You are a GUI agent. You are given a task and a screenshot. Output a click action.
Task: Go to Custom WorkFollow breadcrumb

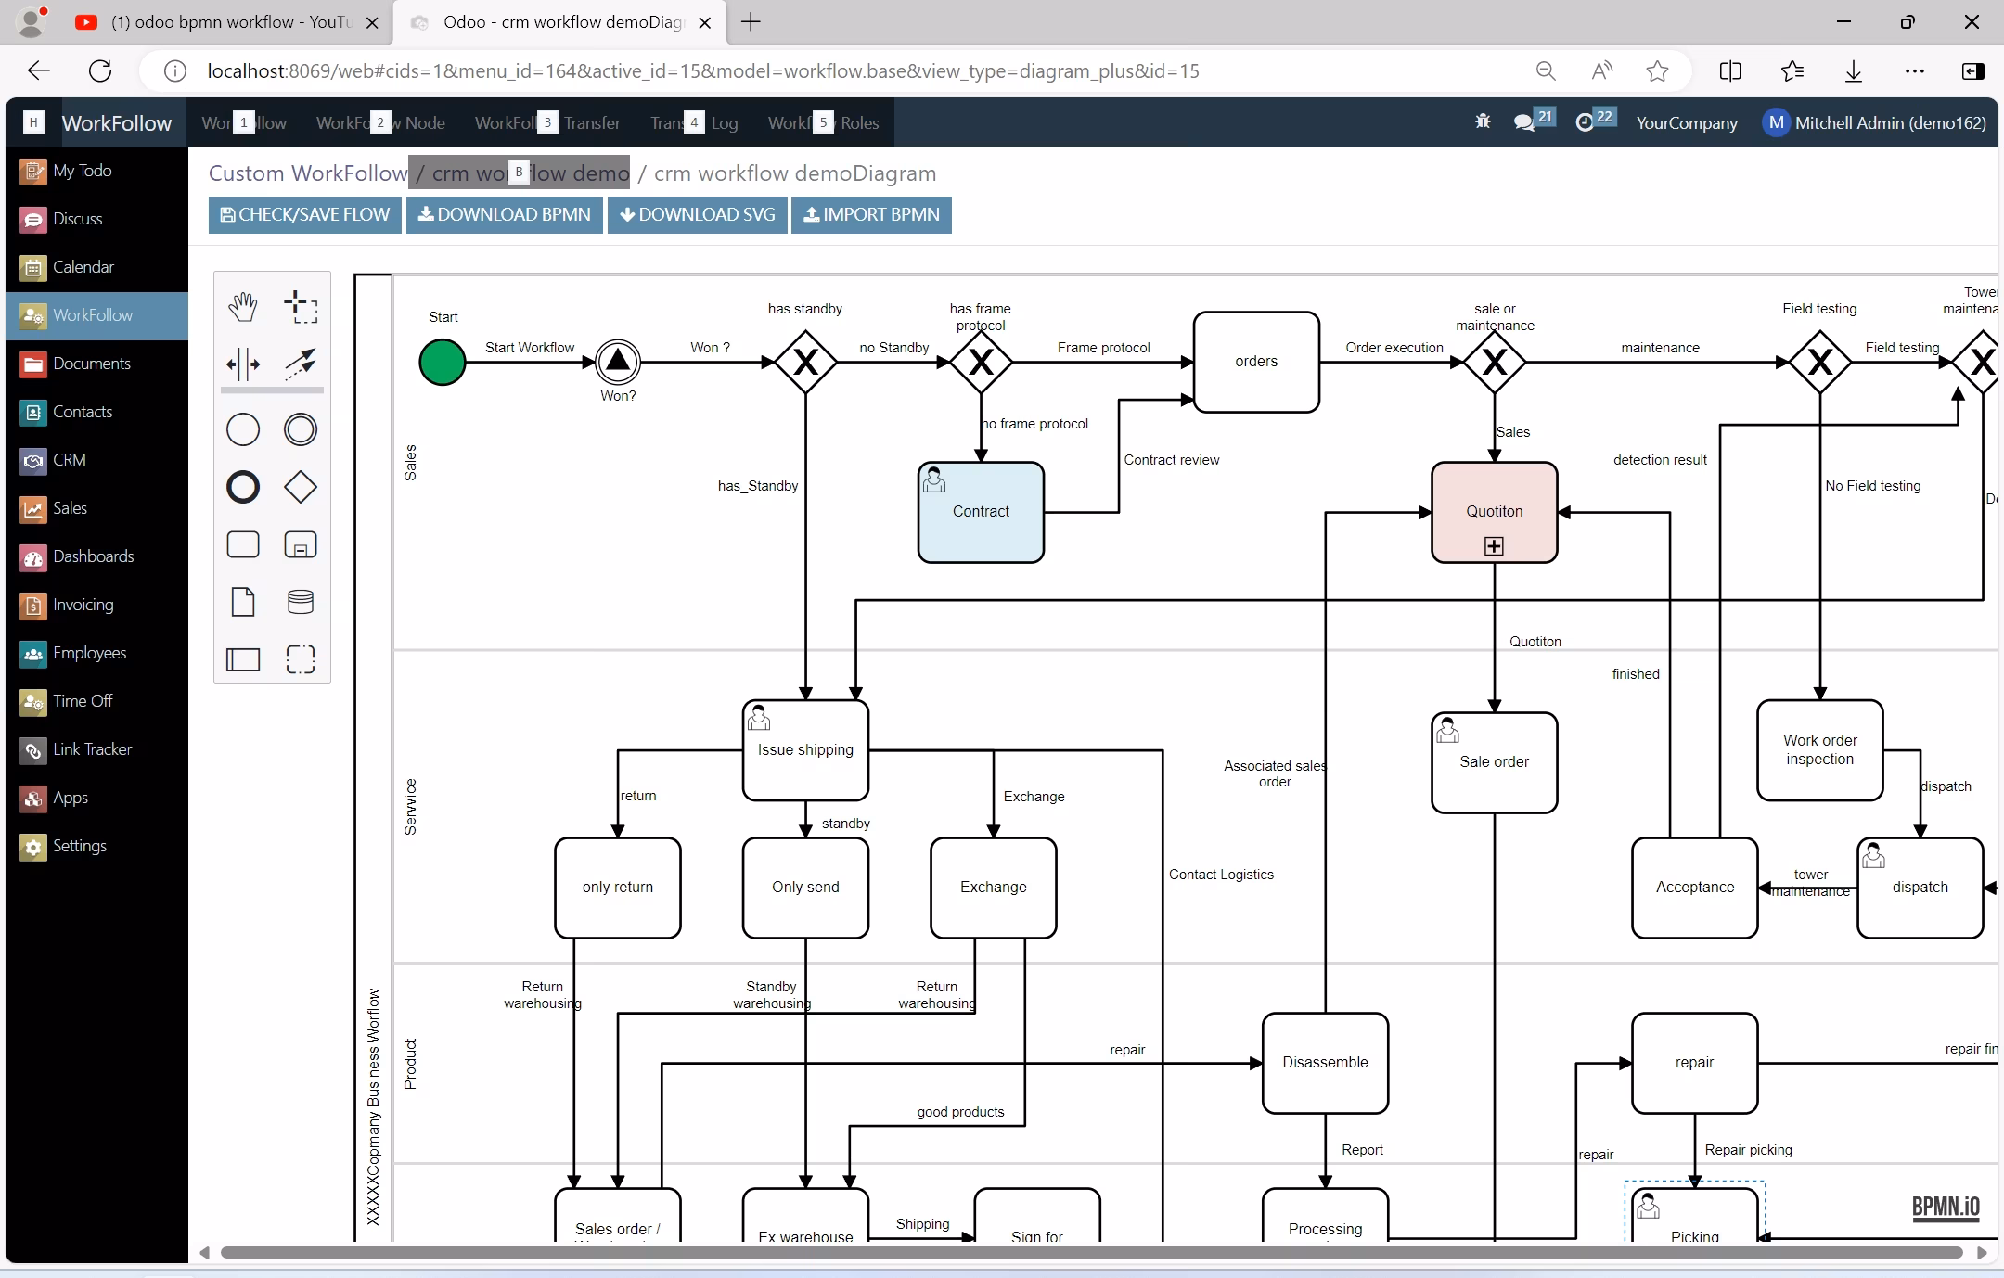click(x=308, y=173)
